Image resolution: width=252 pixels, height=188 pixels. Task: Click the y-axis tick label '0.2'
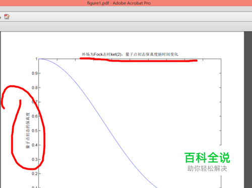(35, 173)
